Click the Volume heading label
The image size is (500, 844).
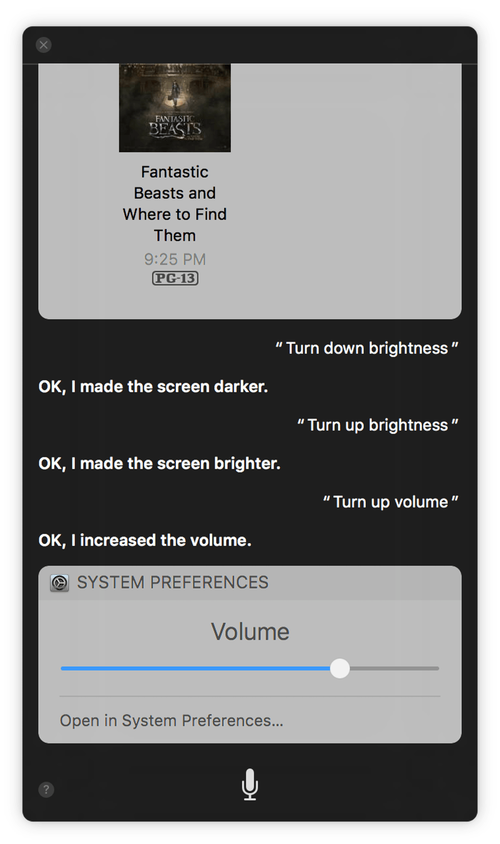(250, 632)
